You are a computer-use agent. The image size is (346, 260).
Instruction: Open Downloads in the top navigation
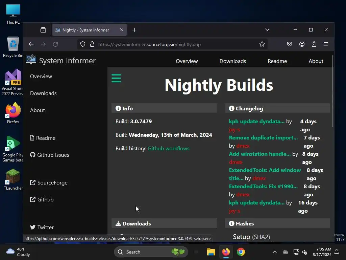[233, 61]
